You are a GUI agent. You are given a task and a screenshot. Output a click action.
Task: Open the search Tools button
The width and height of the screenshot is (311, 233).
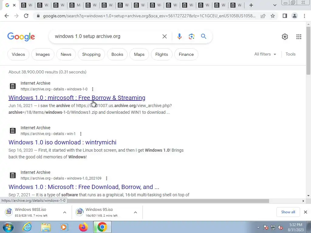[290, 54]
